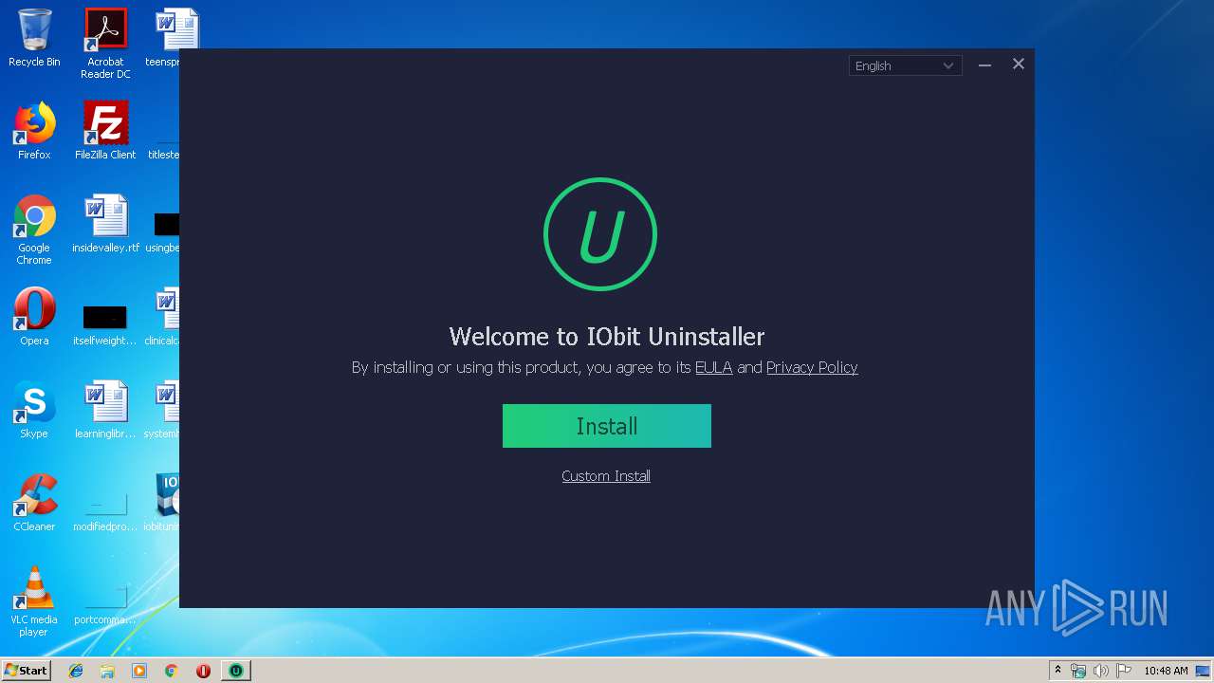The image size is (1214, 683).
Task: Open media player taskbar icon
Action: pos(139,671)
